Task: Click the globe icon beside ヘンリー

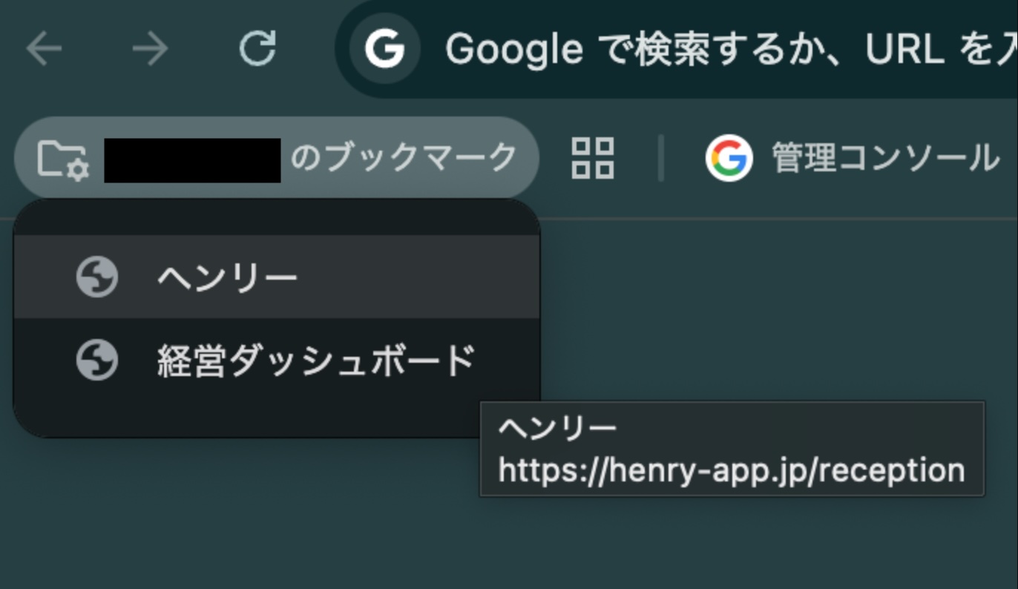Action: click(96, 277)
